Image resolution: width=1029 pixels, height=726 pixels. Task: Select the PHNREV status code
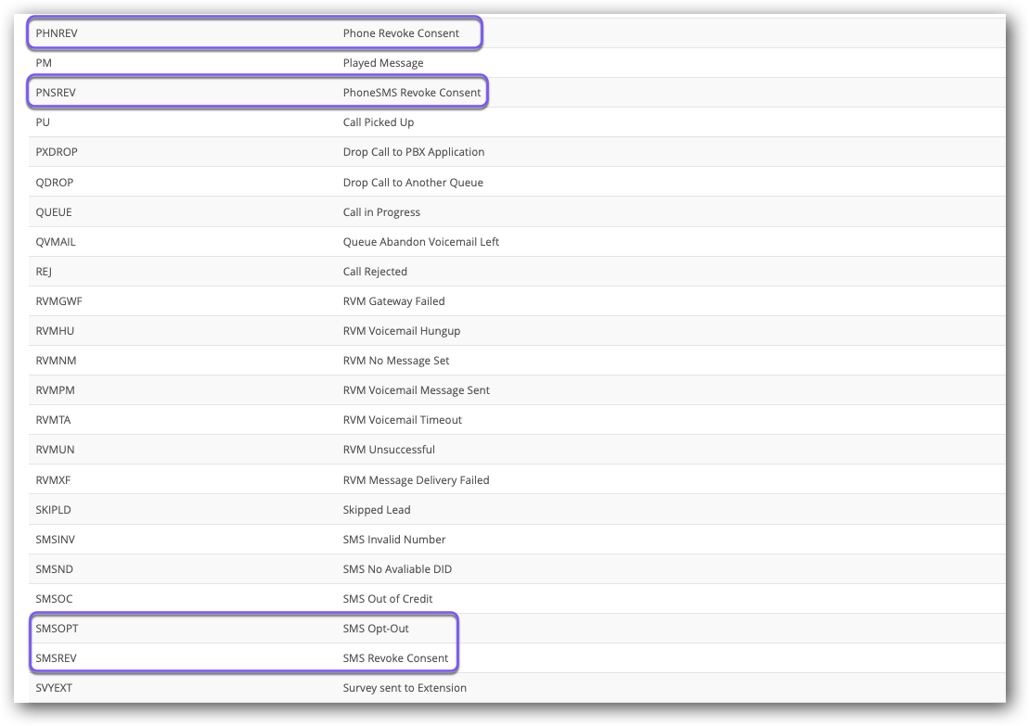point(57,33)
